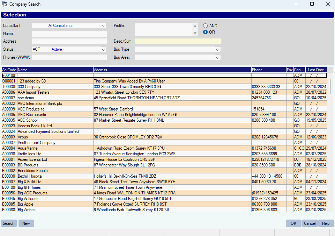The width and height of the screenshot is (335, 236).
Task: Select the 'abc demo' row
Action: coord(164,98)
